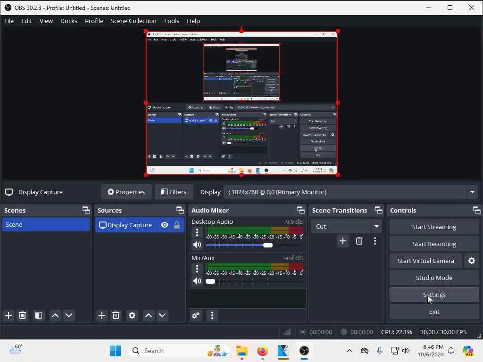Open Firefox from taskbar
The image size is (483, 362).
[x=262, y=351]
